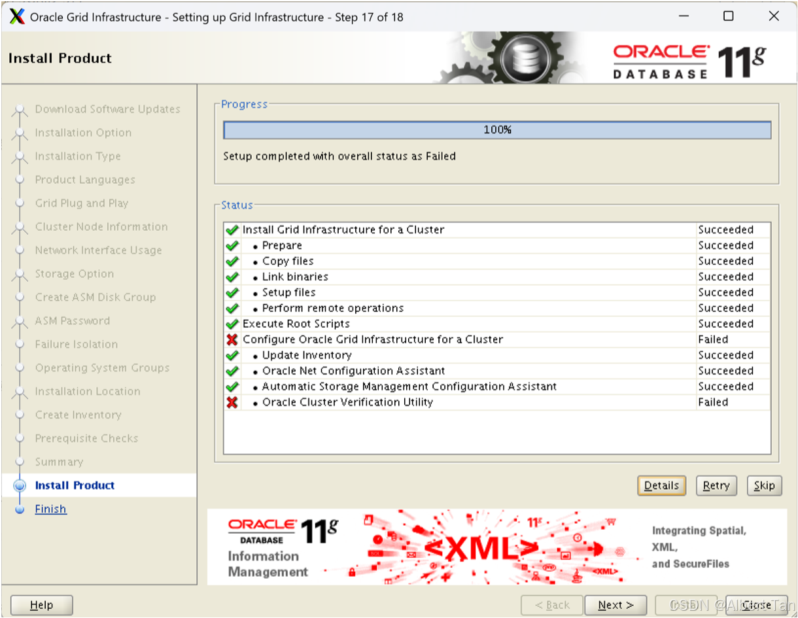Screen dimensions: 798x618
Task: Select the Cluster Node Information step
Action: (x=101, y=226)
